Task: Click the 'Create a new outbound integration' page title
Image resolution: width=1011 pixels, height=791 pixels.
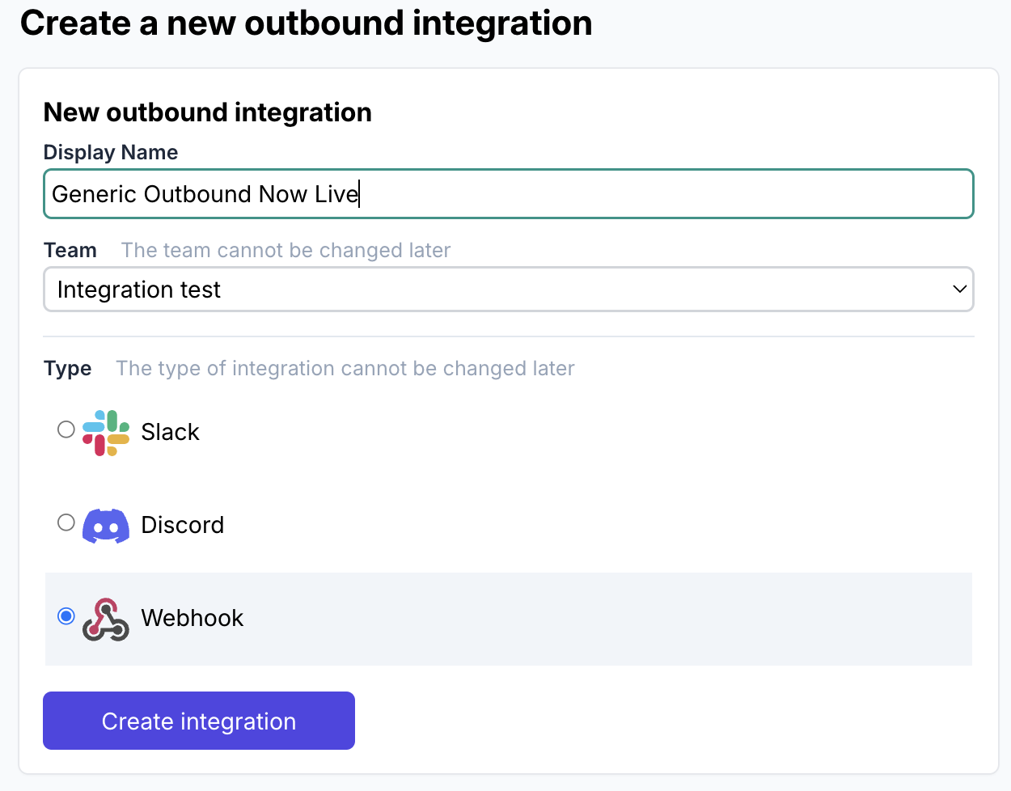Action: point(307,23)
